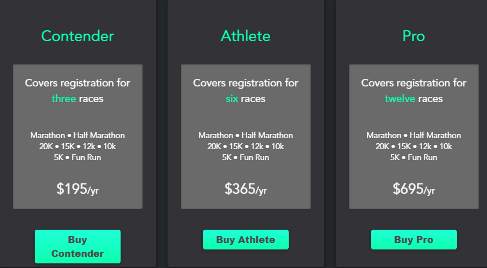
Task: Click the green word "twelve" in Pro card
Action: (400, 99)
